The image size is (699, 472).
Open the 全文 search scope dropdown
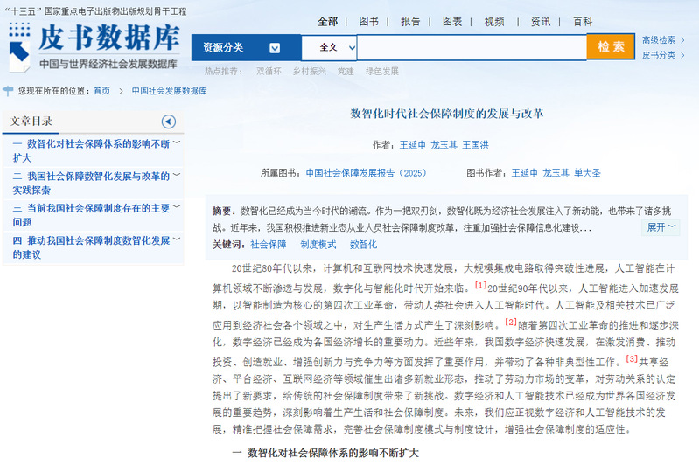click(337, 47)
